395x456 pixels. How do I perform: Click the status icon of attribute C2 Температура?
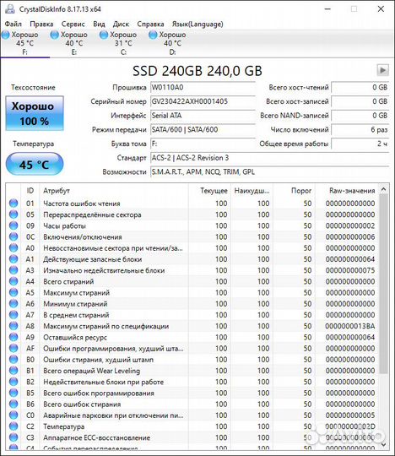14,426
